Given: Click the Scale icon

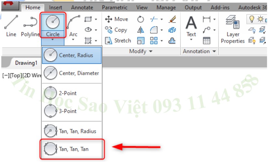Looking at the screenshot, I should (x=141, y=41).
